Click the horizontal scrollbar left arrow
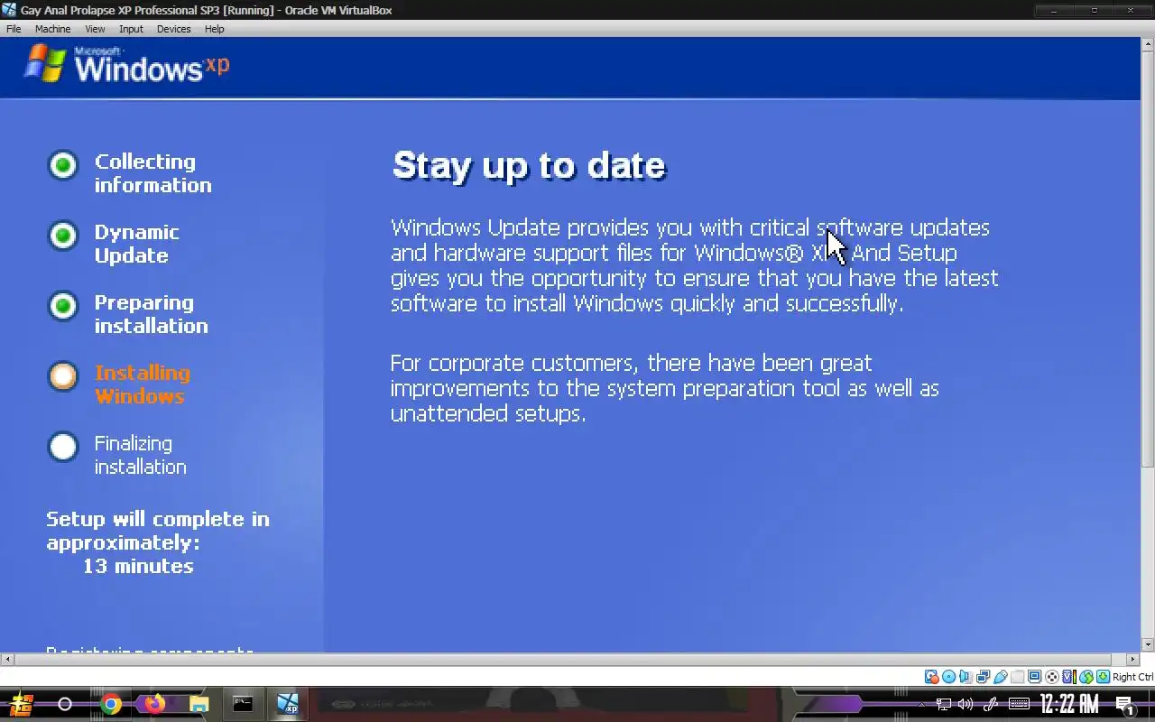Screen dimensions: 1155x722 (x=8, y=660)
